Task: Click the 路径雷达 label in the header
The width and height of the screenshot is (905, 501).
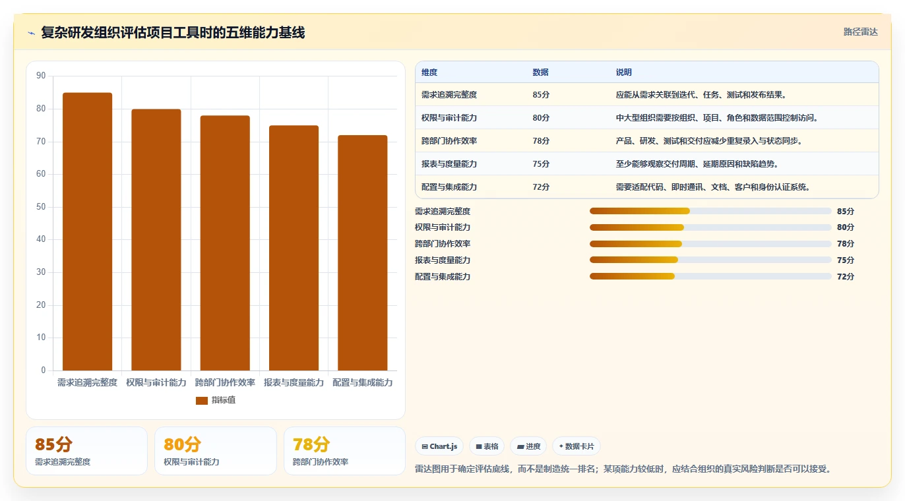Action: click(861, 32)
